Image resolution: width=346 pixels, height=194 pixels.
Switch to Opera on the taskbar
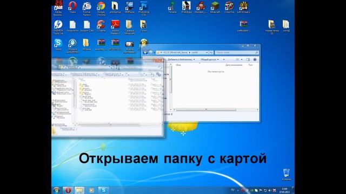coord(68,190)
